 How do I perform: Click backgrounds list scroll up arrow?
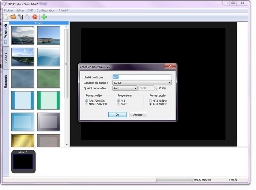(x=67, y=27)
